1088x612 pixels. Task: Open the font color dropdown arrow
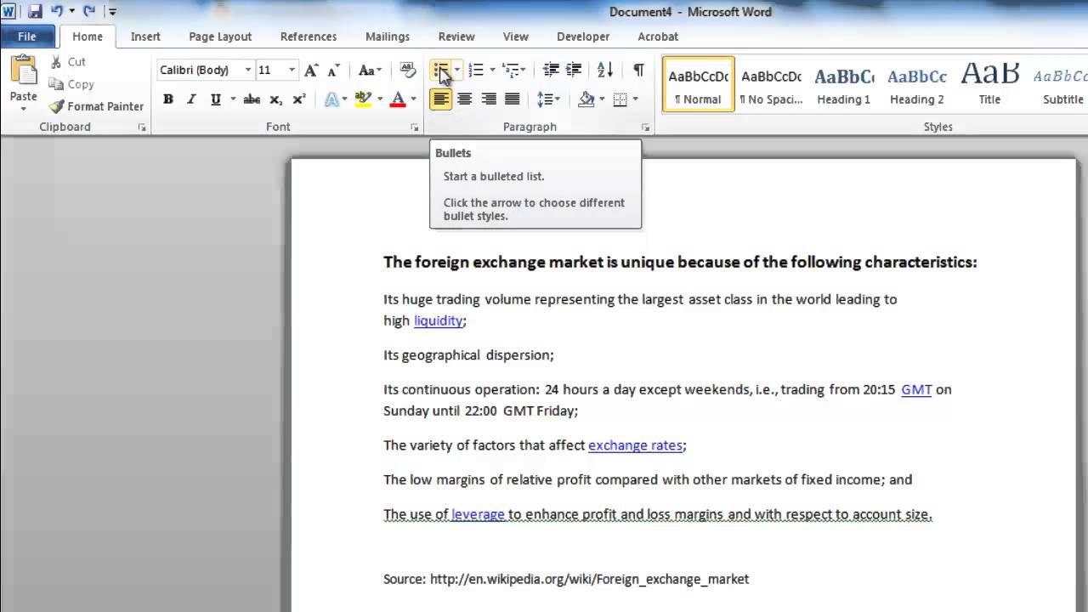[x=413, y=99]
